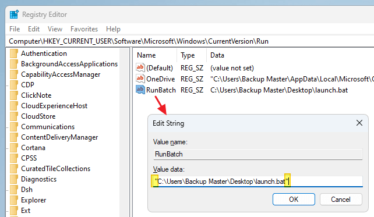Select the ContentDeliveryManager key label
374x217 pixels.
click(59, 137)
